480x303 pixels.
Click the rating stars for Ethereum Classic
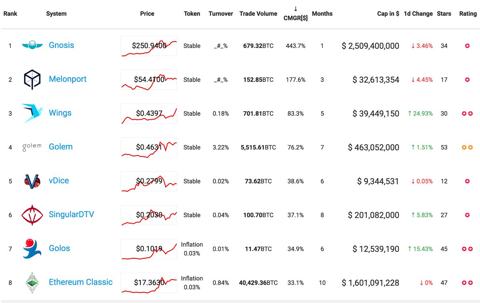click(467, 283)
